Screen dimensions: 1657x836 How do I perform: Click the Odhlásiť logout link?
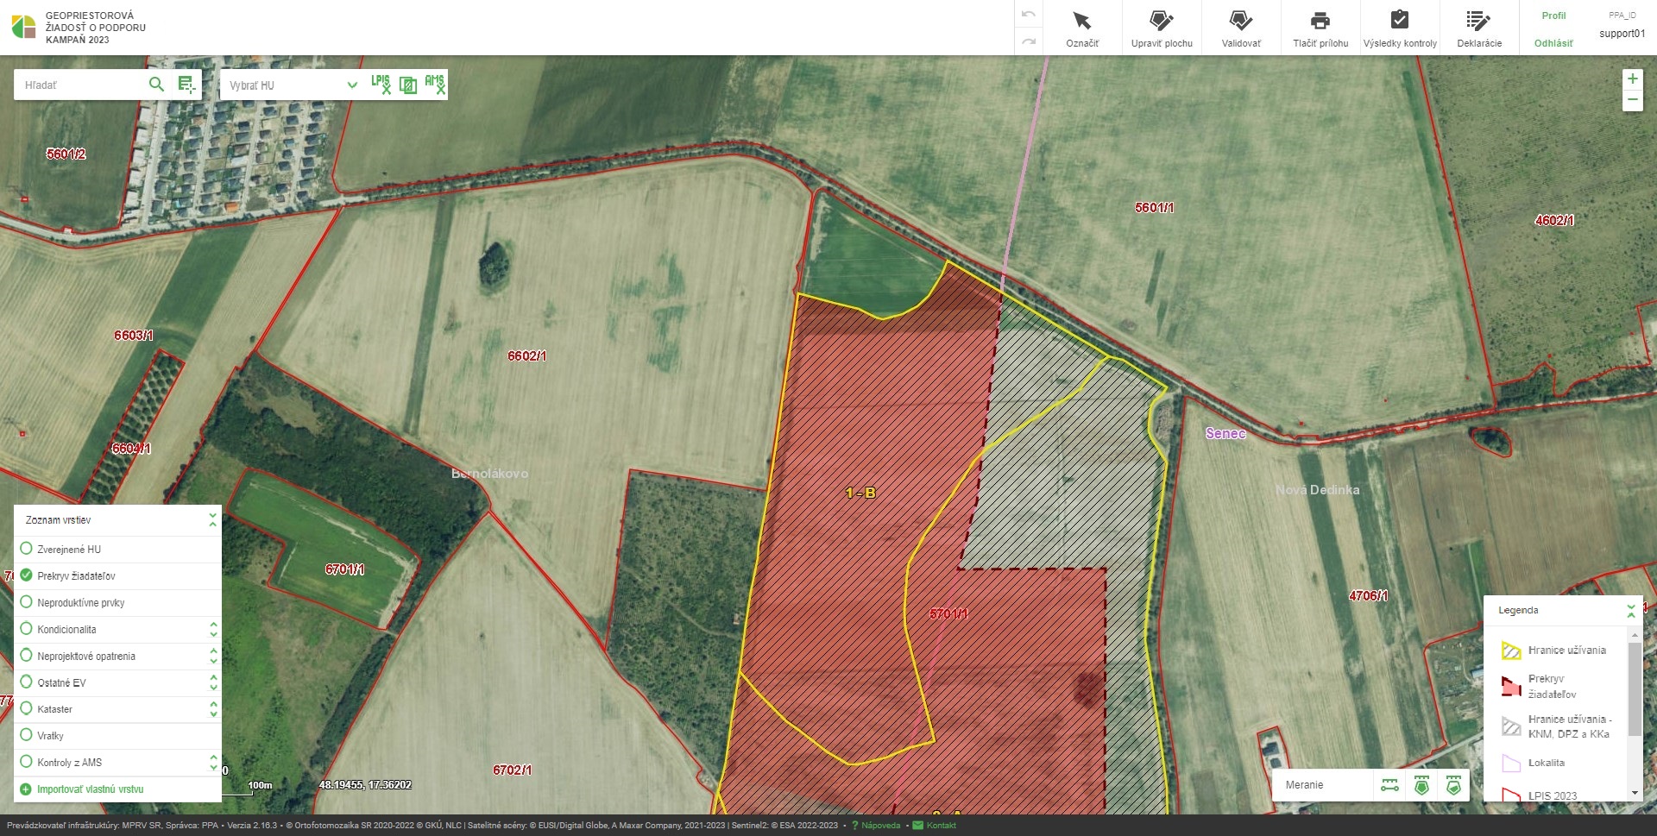click(x=1553, y=43)
